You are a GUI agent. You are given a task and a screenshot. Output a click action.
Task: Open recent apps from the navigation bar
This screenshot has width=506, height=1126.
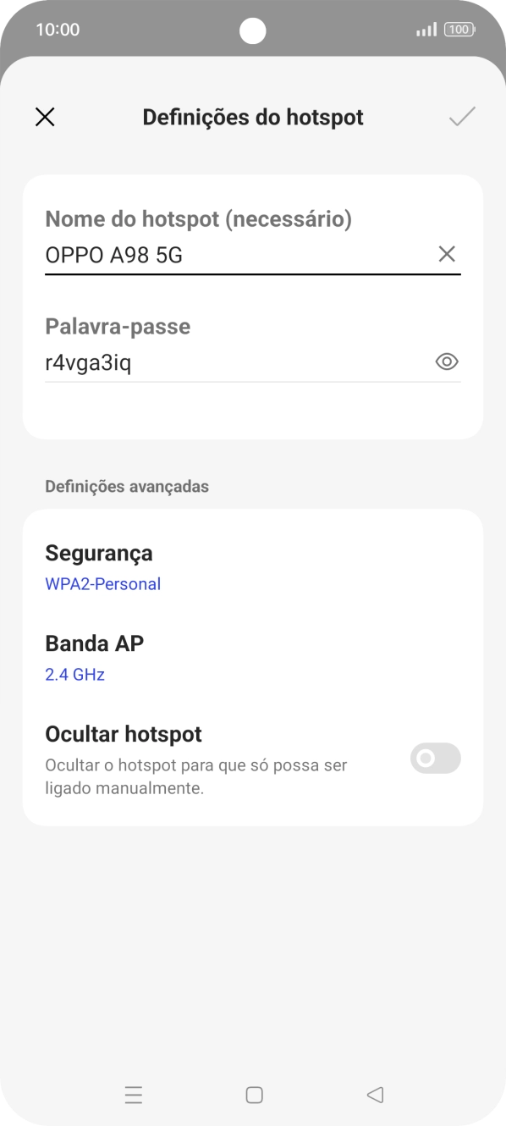coord(134,1095)
